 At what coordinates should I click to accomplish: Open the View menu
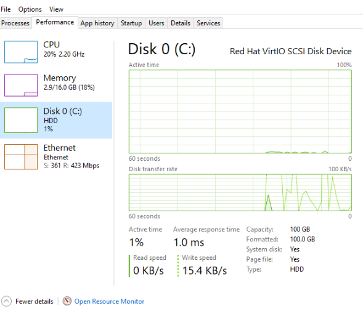click(56, 9)
